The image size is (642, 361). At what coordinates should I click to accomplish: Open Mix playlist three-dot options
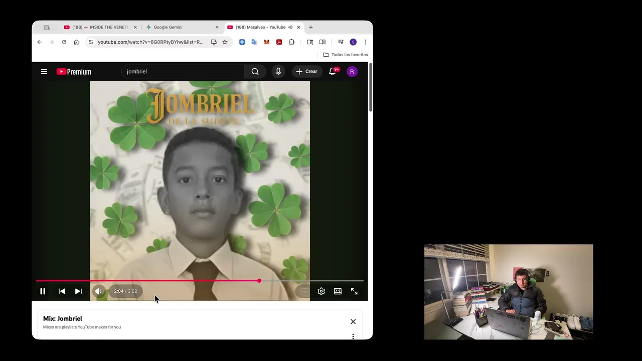353,336
